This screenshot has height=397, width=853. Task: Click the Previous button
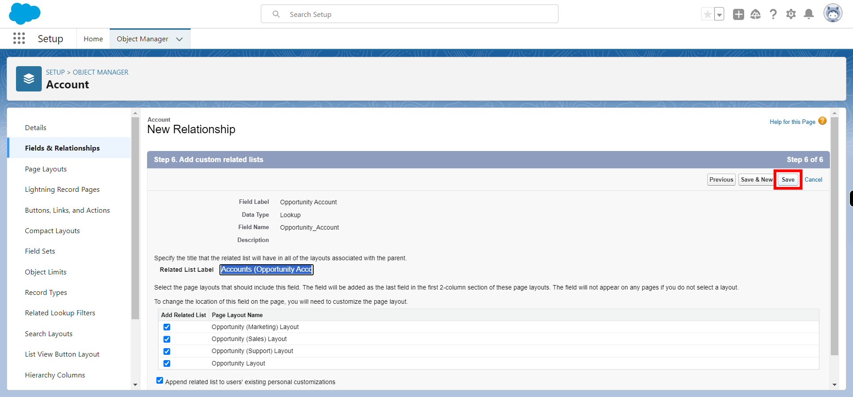click(x=721, y=179)
